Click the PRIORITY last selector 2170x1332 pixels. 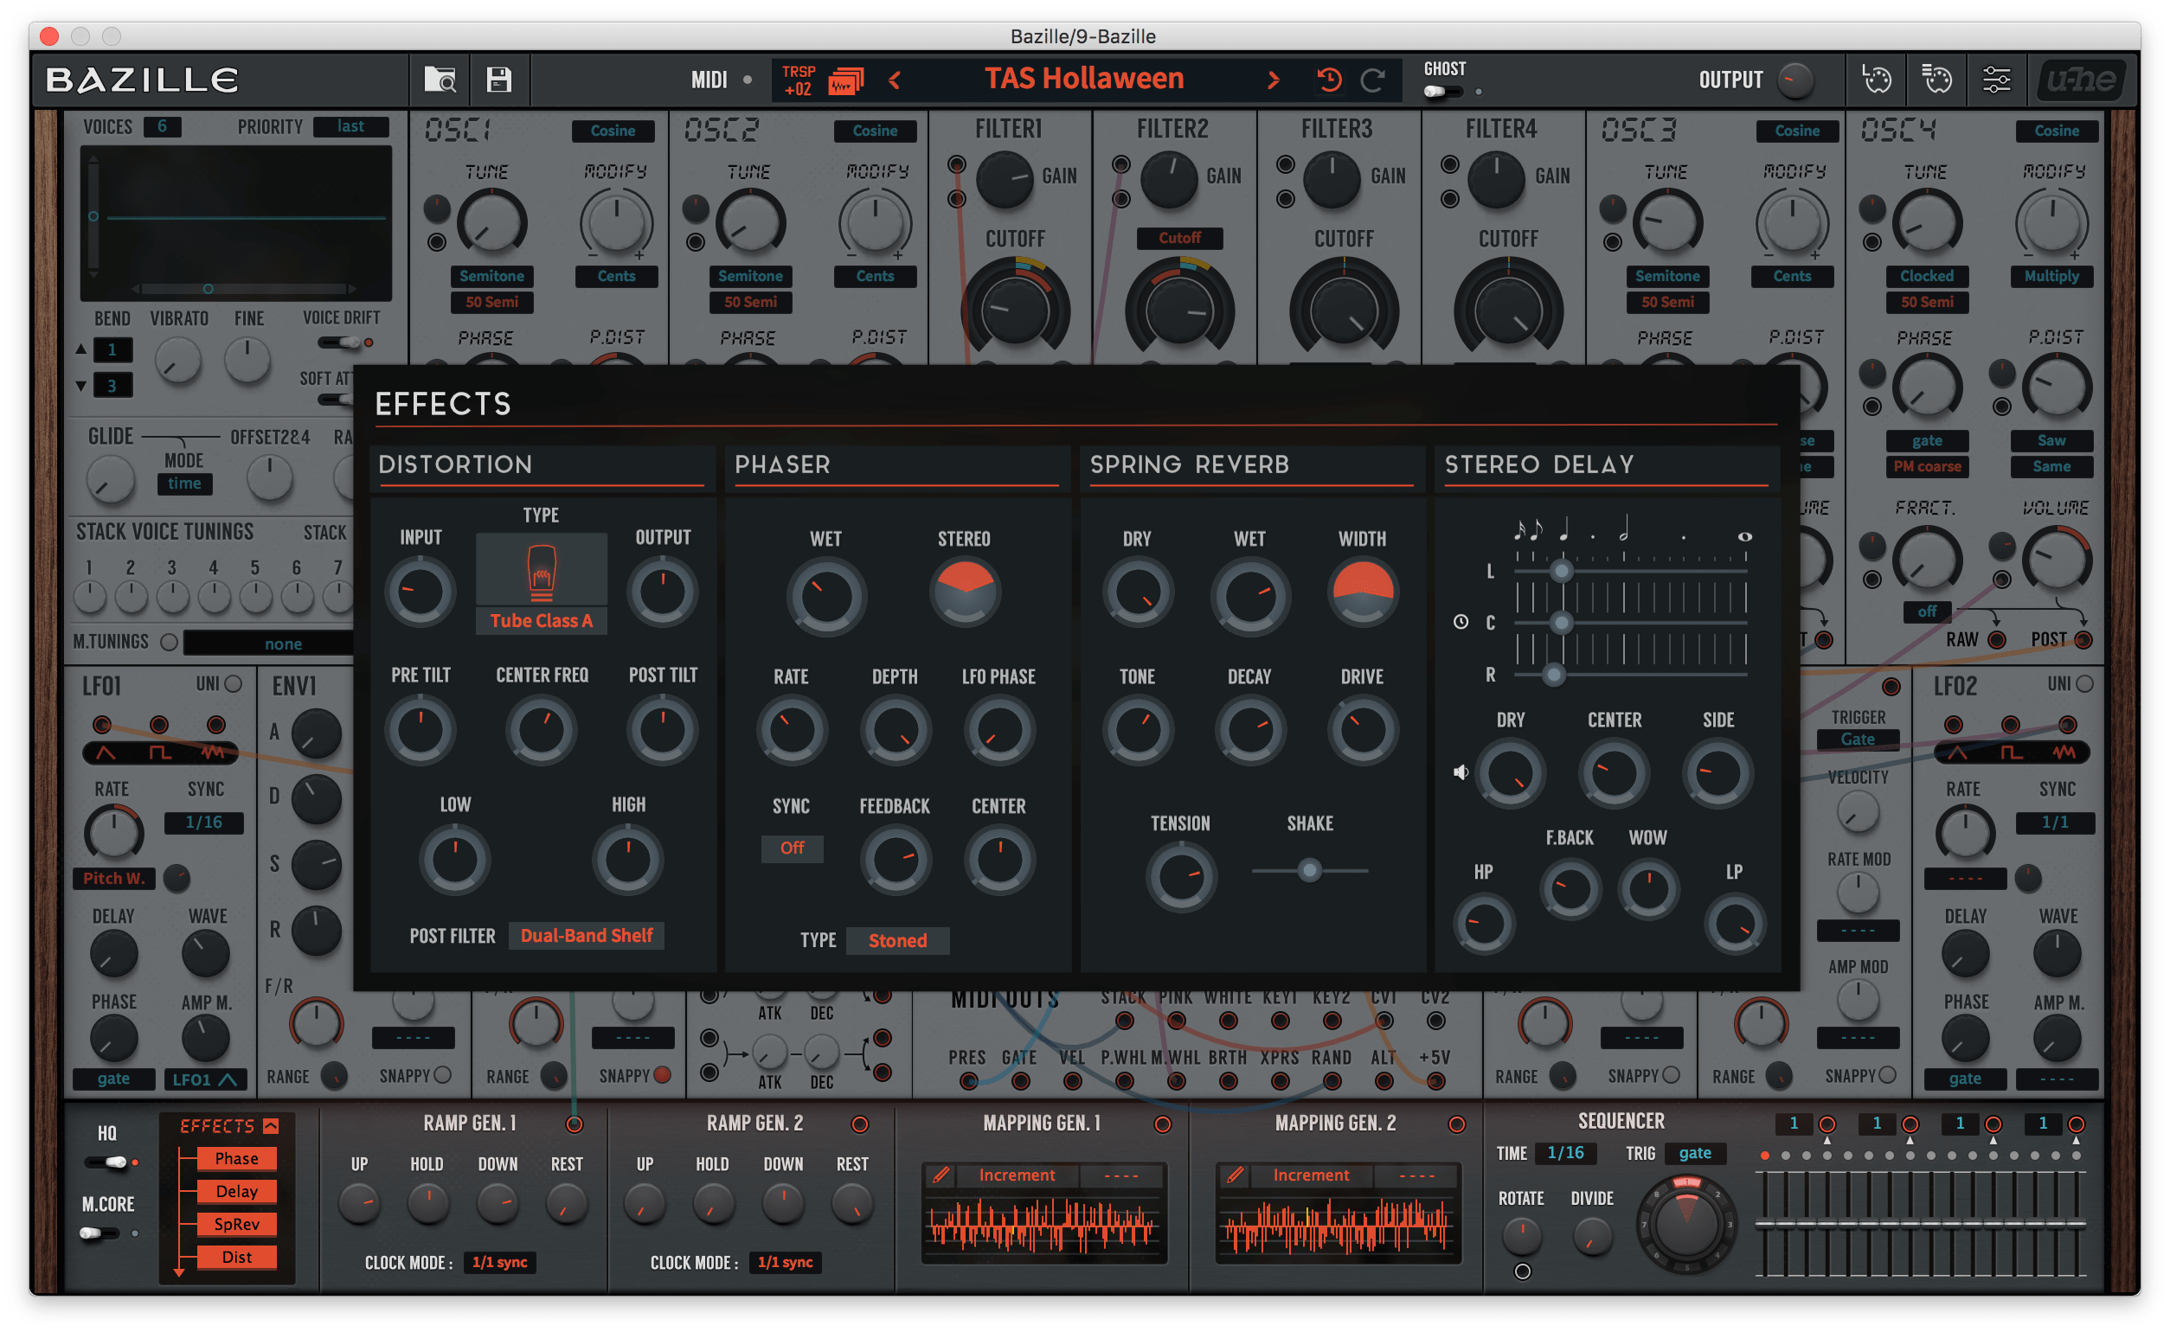click(350, 126)
